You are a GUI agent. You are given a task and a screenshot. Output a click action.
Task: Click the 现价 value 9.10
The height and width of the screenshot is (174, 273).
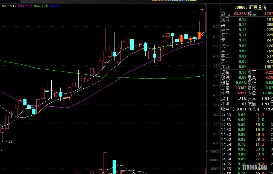click(x=243, y=72)
